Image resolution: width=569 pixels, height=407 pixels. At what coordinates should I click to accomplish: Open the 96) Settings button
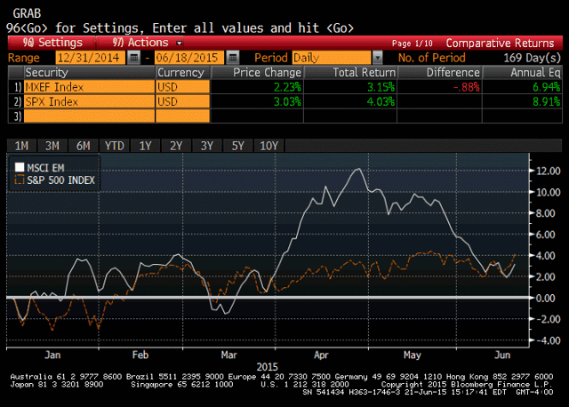[52, 43]
